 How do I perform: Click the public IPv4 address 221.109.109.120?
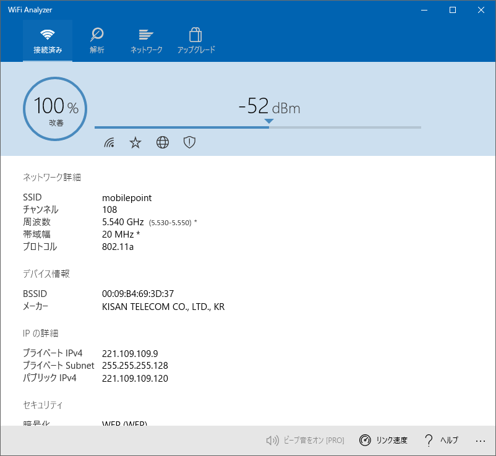[x=135, y=378]
